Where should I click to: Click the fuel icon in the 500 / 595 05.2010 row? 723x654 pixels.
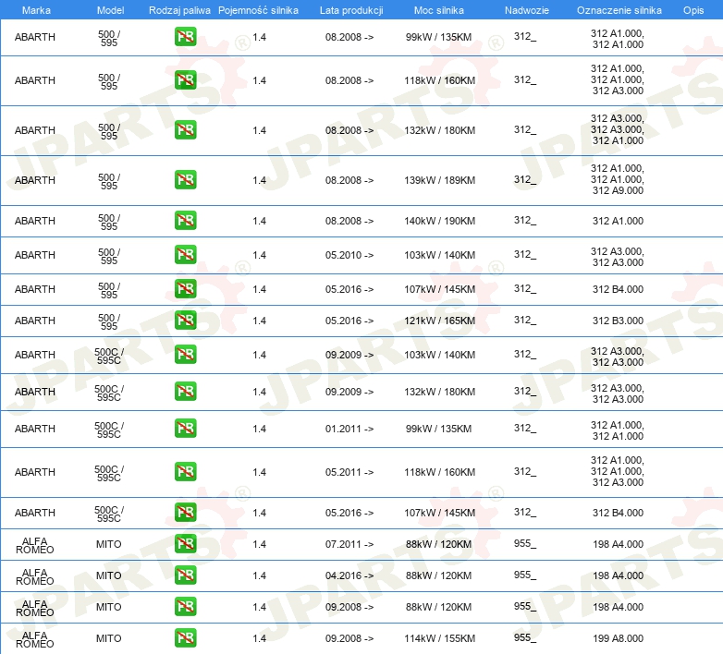[185, 255]
